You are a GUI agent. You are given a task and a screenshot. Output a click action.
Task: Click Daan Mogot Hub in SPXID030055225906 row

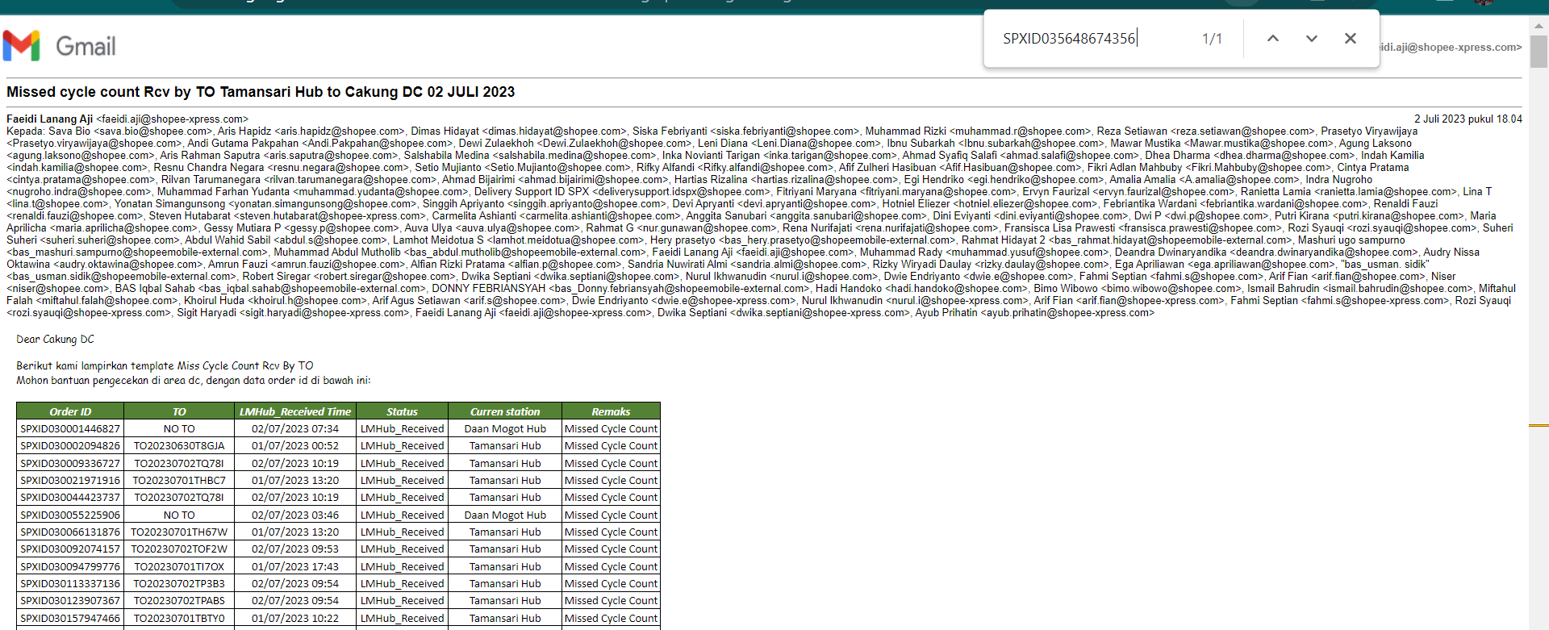(x=505, y=515)
